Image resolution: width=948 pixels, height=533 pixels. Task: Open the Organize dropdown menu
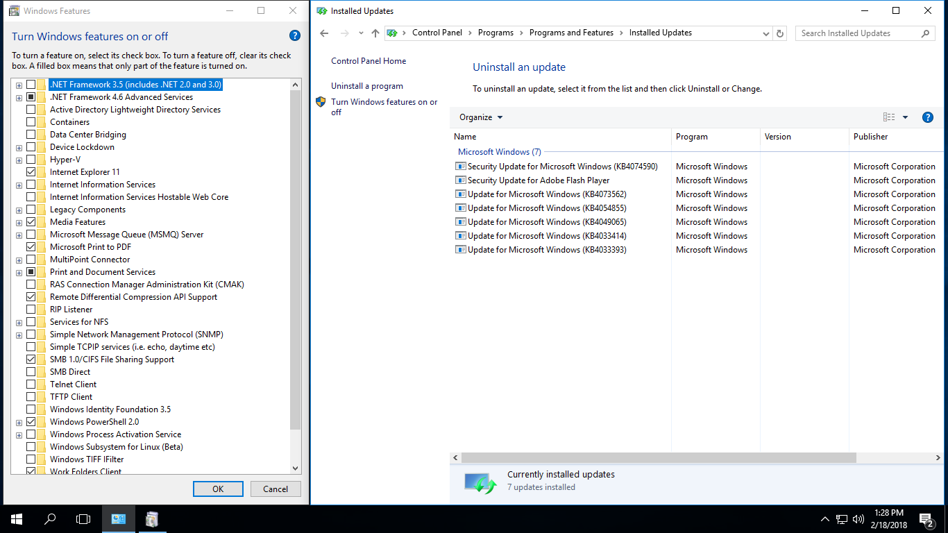(x=481, y=117)
